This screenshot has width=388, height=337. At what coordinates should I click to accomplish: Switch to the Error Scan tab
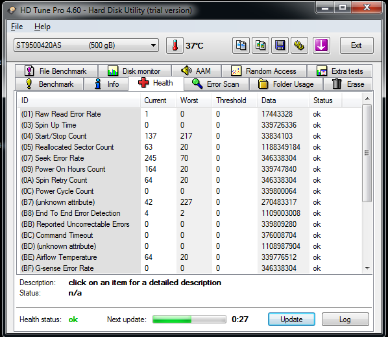216,84
